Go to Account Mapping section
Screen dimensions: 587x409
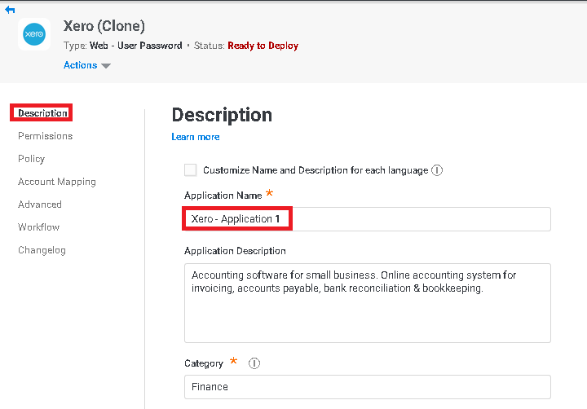coord(57,182)
